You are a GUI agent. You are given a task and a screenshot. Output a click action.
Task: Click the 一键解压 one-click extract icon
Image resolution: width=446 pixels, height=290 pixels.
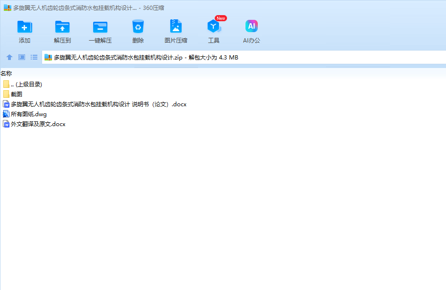100,27
